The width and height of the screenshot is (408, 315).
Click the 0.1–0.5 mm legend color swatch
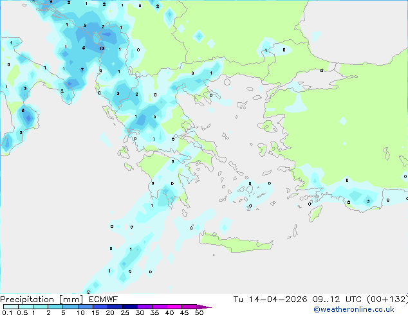11,307
